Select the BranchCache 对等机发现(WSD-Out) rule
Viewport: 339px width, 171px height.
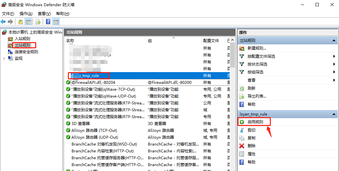147,144
